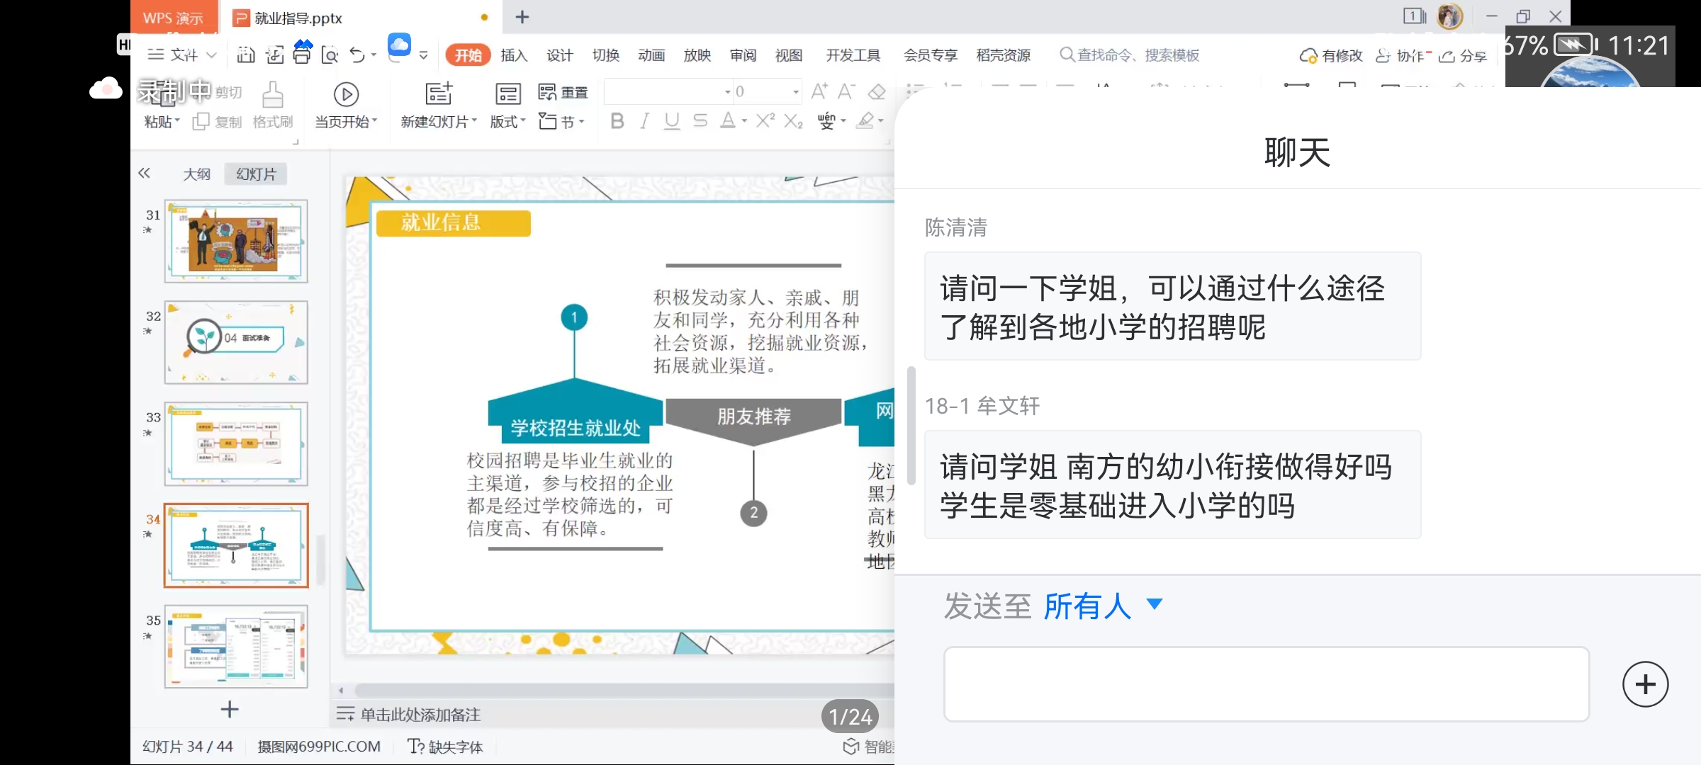Screen dimensions: 1701x765
Task: Click the New Slide icon
Action: point(438,94)
